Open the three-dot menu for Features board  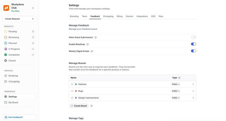(x=193, y=84)
